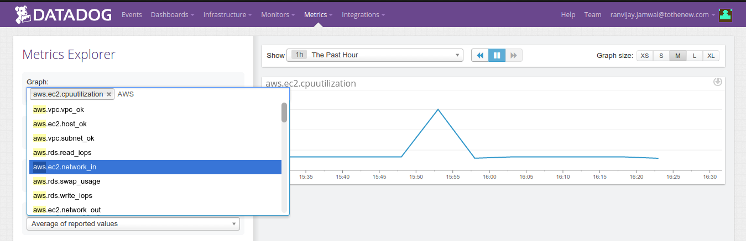The height and width of the screenshot is (241, 746).
Task: Expand the Metrics menu
Action: click(319, 15)
